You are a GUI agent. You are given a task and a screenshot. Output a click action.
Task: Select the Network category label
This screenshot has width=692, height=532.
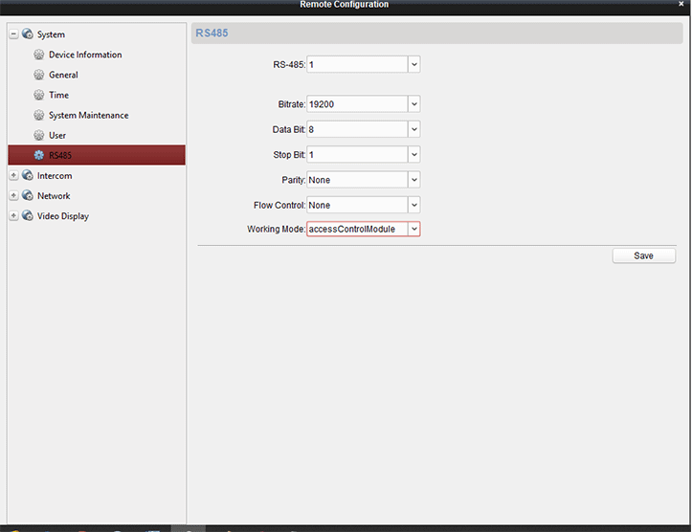pos(54,196)
